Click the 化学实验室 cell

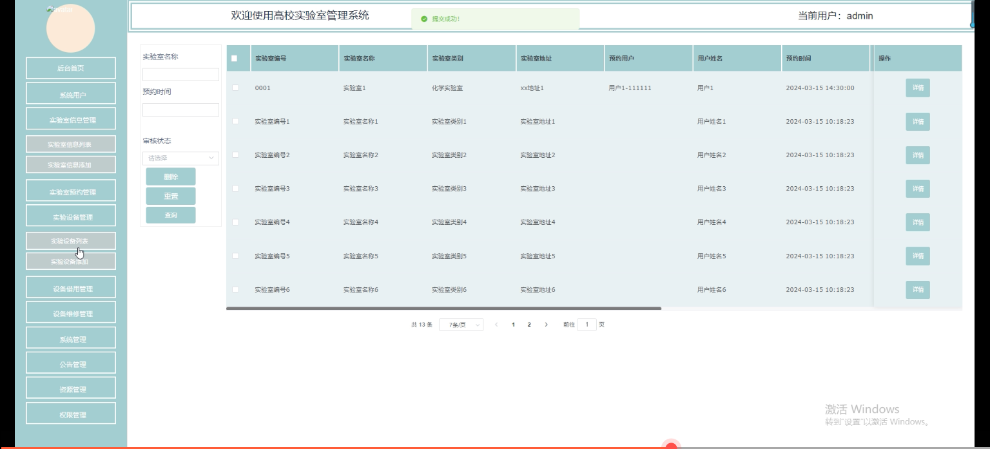point(447,88)
